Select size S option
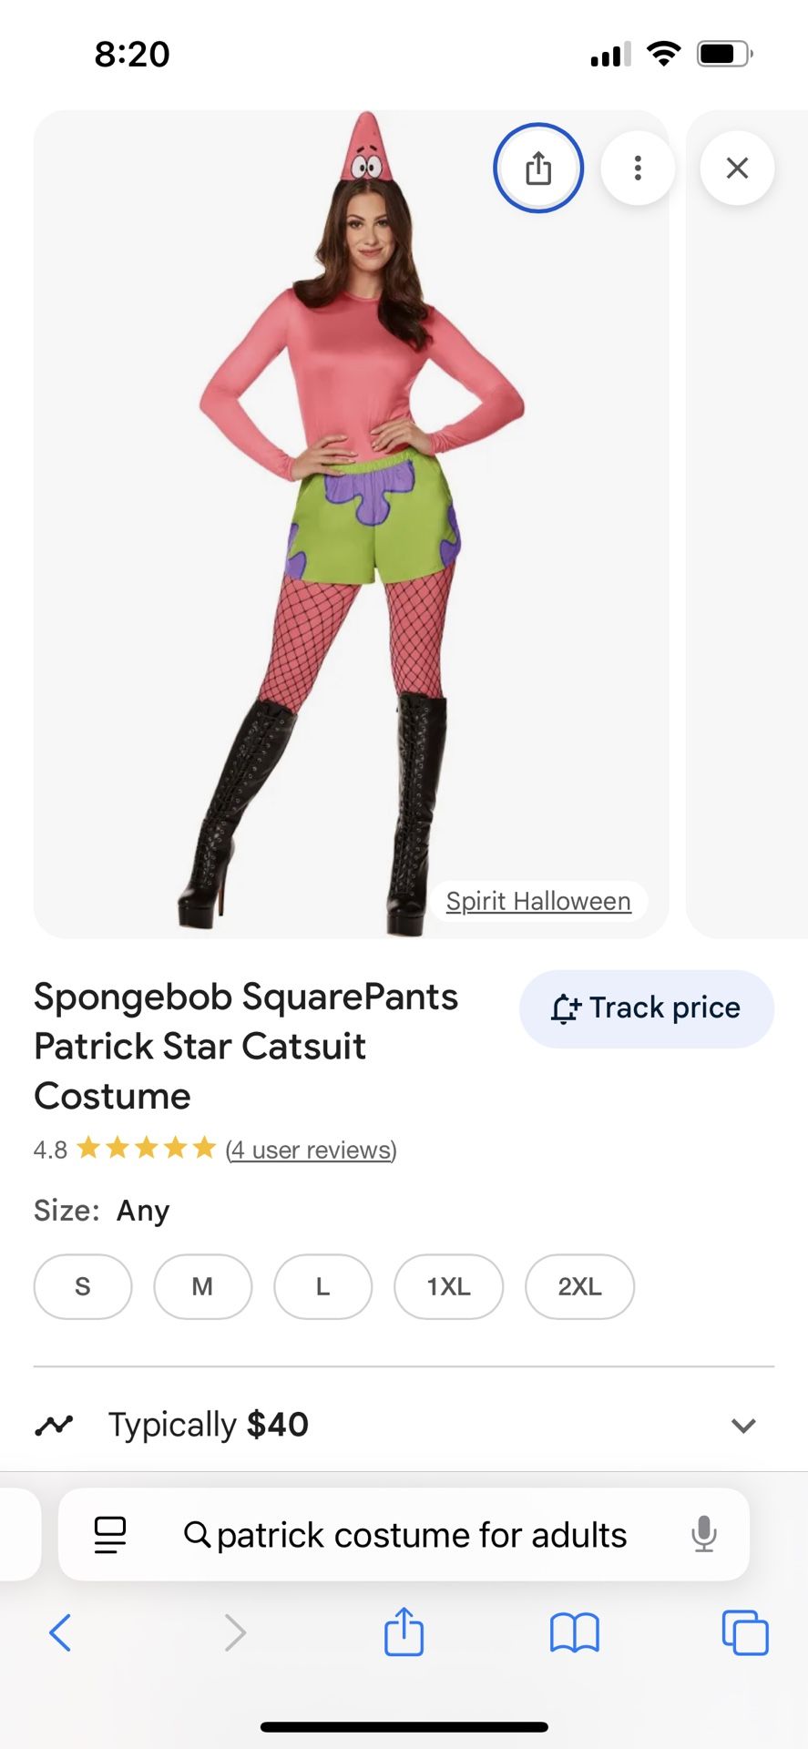The width and height of the screenshot is (808, 1749). tap(83, 1286)
